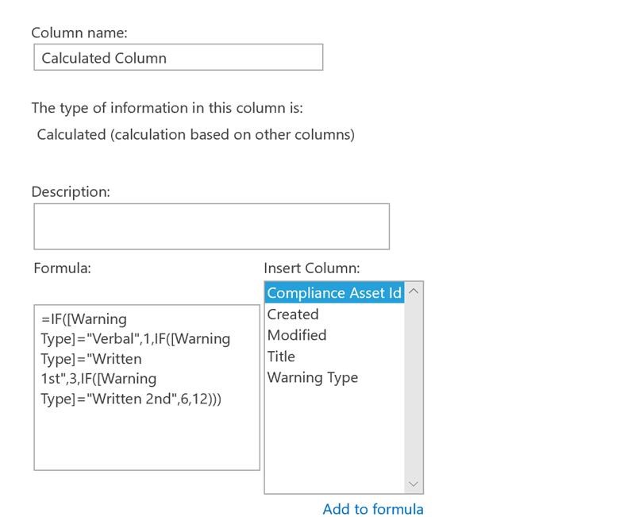Select Compliance Asset Id in list
635x517 pixels.
334,292
